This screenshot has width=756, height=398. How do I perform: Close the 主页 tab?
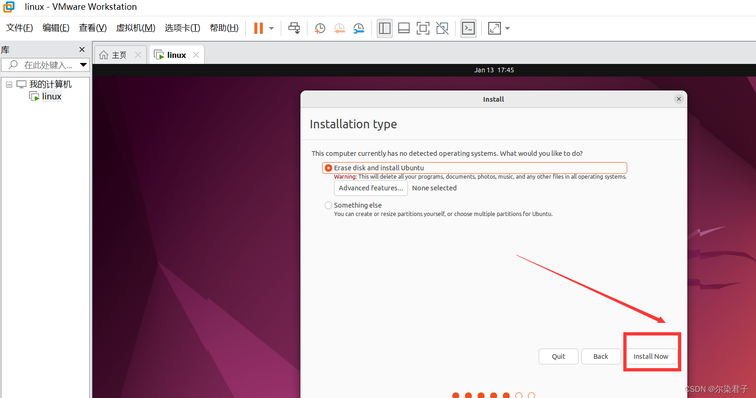point(138,55)
